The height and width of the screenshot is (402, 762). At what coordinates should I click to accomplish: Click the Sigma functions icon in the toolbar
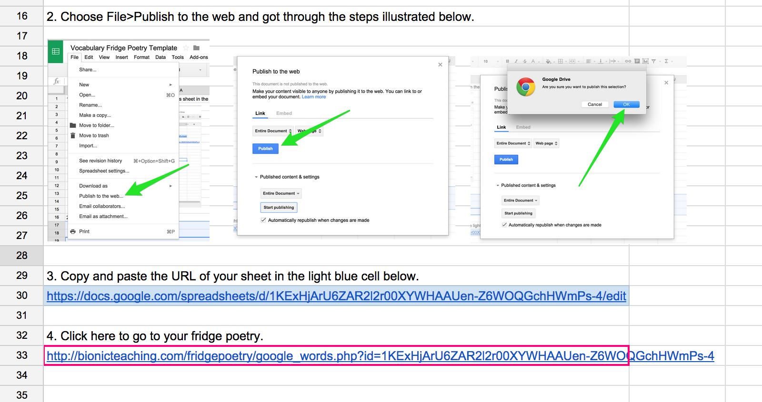point(666,61)
